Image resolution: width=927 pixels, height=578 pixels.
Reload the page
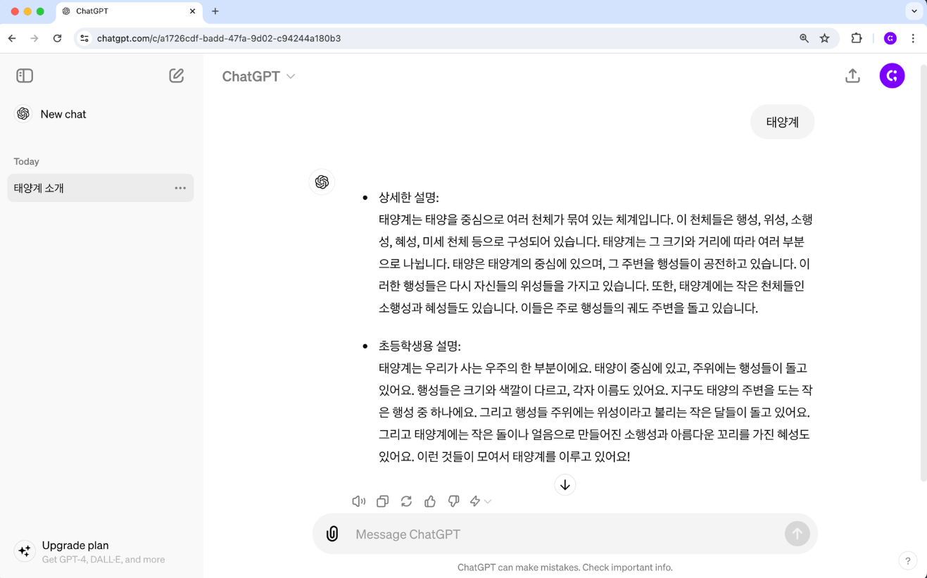[x=58, y=39]
